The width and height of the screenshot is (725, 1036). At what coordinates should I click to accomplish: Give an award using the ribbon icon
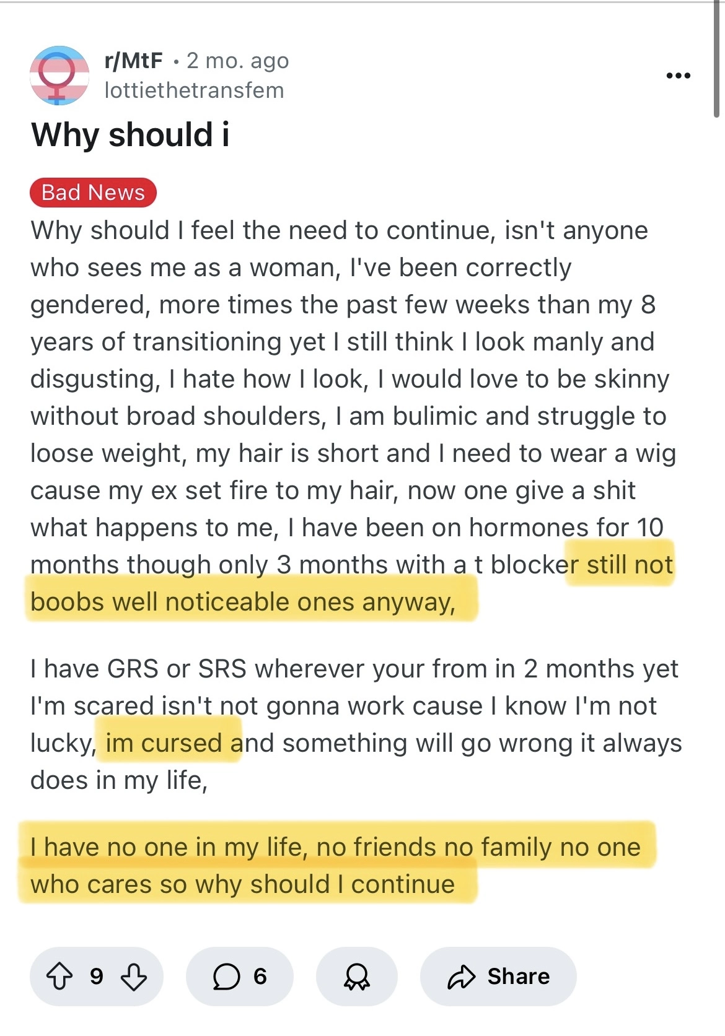[x=356, y=977]
